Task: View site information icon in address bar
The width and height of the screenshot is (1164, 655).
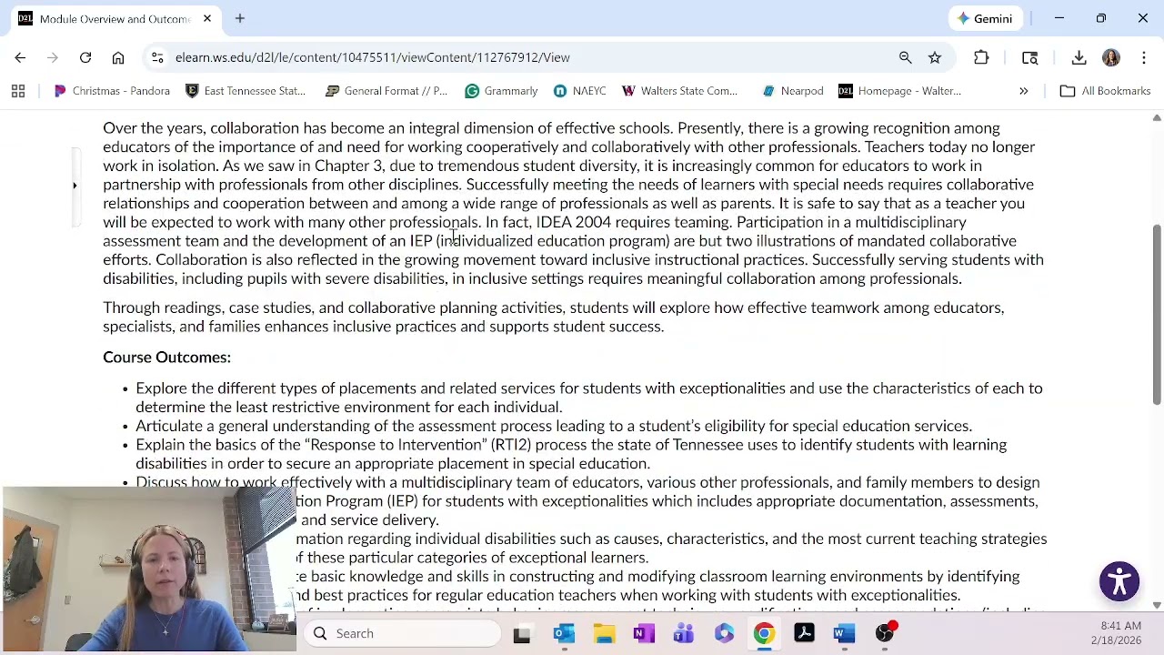Action: [157, 57]
